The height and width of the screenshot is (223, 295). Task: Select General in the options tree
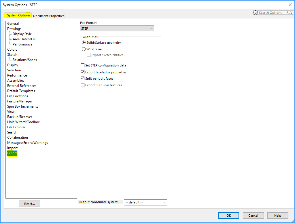(13, 24)
